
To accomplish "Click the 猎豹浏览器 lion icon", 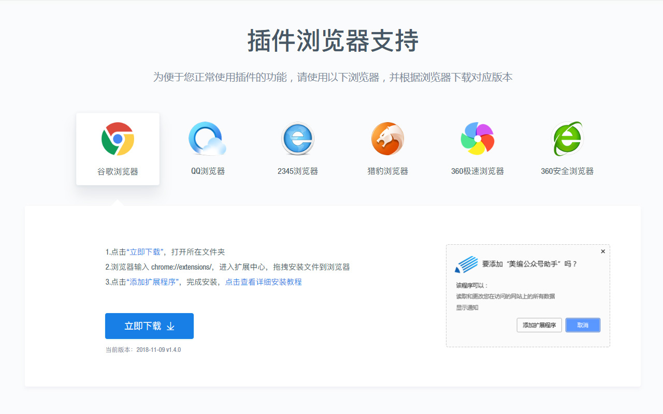I will pyautogui.click(x=387, y=138).
